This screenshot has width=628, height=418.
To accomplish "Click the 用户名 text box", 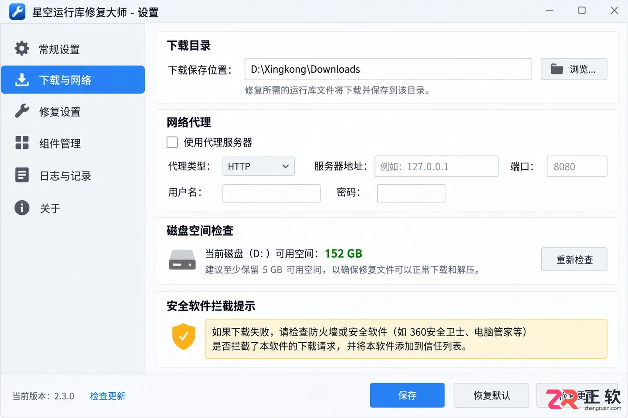I will coord(271,193).
